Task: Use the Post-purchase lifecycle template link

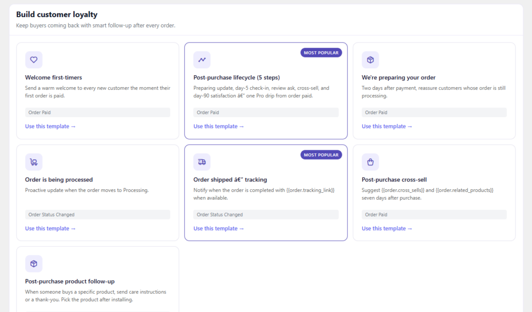Action: [x=219, y=126]
